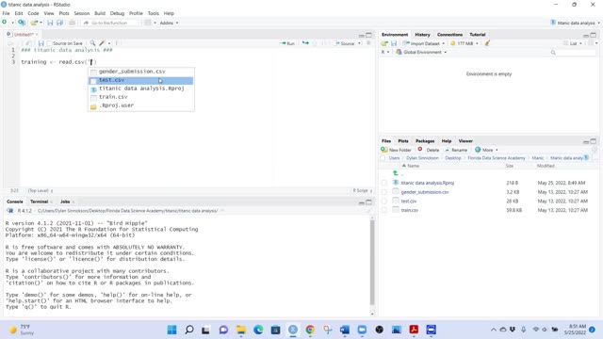This screenshot has width=603, height=339.
Task: Open Google Chrome from the taskbar
Action: coord(310,330)
